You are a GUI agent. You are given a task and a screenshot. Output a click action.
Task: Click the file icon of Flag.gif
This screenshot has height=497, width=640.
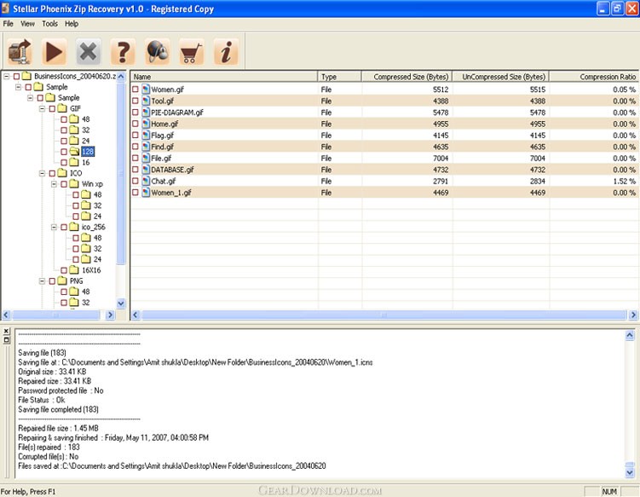(x=146, y=135)
